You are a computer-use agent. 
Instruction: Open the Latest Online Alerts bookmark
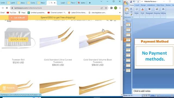pyautogui.click(x=77, y=13)
